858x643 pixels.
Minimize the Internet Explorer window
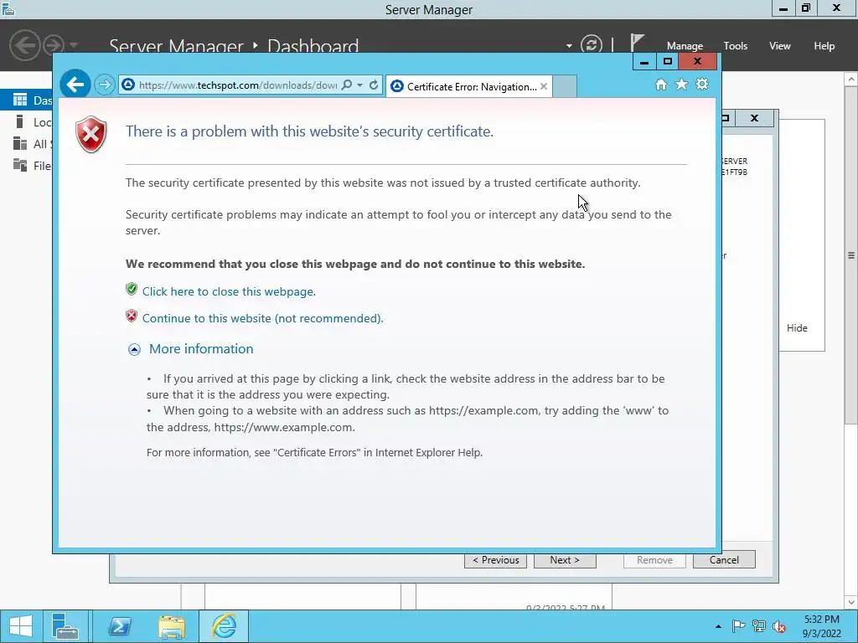[644, 61]
